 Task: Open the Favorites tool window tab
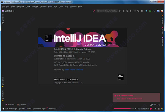[x=3, y=82]
